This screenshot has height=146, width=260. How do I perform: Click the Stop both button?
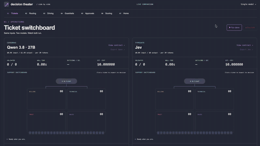[250, 28]
